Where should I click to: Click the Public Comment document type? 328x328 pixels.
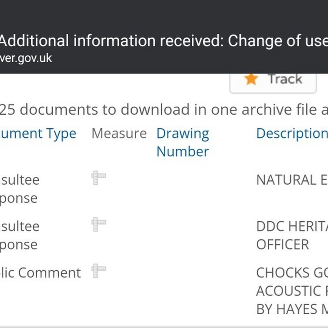[40, 273]
